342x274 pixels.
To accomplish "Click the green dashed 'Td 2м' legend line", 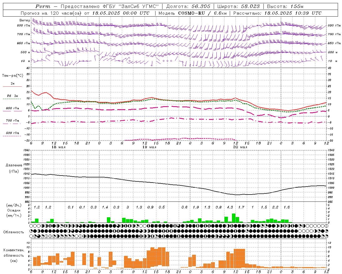I will (12, 99).
